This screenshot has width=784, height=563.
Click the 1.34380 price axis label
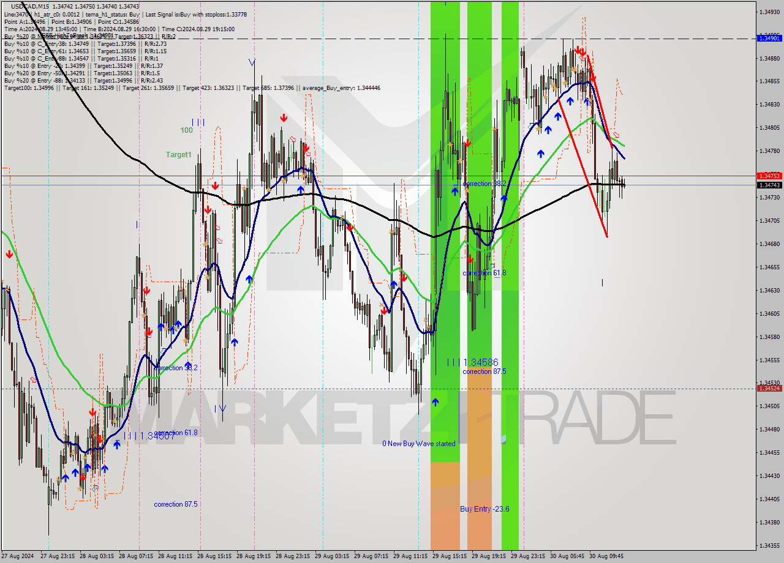(769, 522)
